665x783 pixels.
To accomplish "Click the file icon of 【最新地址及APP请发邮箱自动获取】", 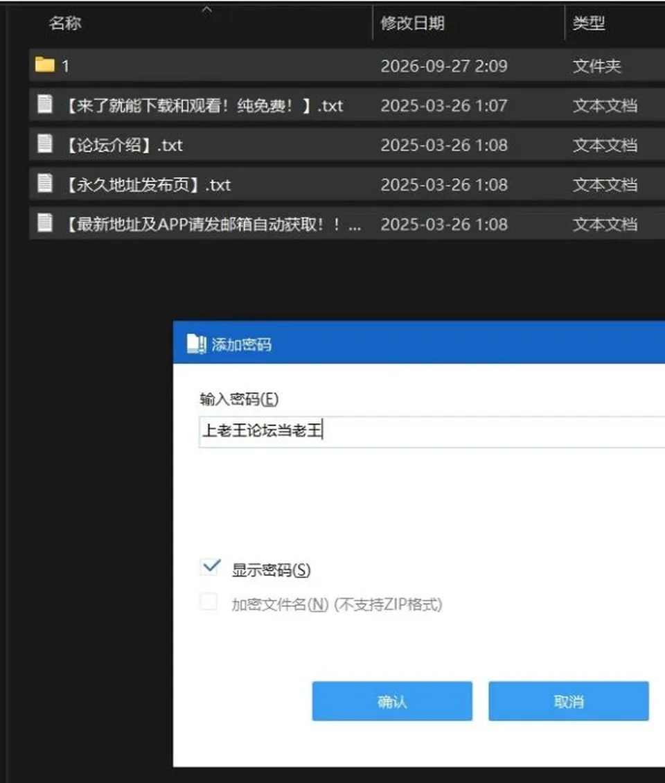I will [x=45, y=223].
